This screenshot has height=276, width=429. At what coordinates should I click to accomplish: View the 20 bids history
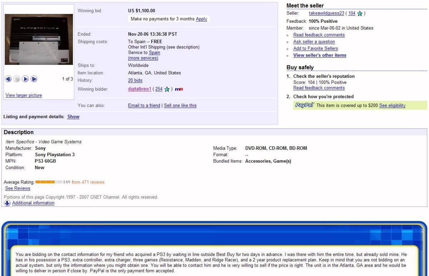135,81
